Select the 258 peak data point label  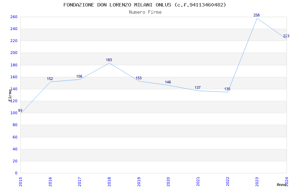(x=257, y=15)
